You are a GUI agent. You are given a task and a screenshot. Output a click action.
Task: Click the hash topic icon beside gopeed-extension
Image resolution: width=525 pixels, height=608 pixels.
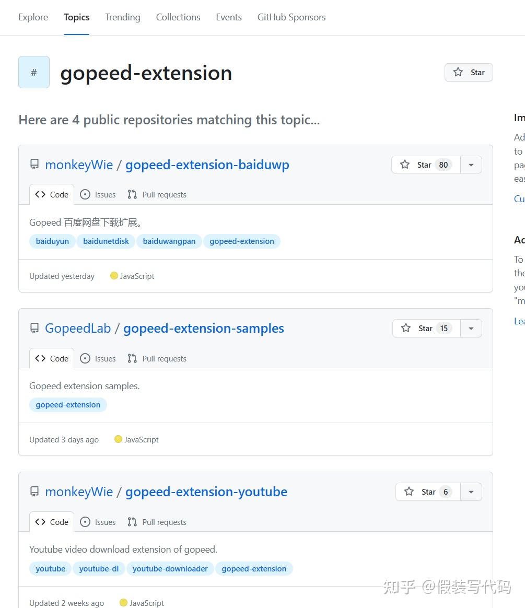(34, 72)
